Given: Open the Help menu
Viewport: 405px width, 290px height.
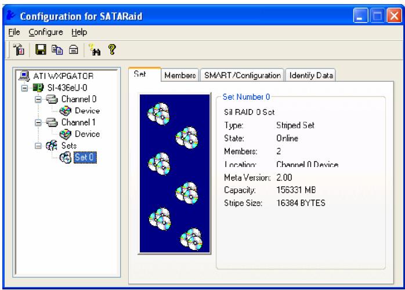Looking at the screenshot, I should (79, 32).
